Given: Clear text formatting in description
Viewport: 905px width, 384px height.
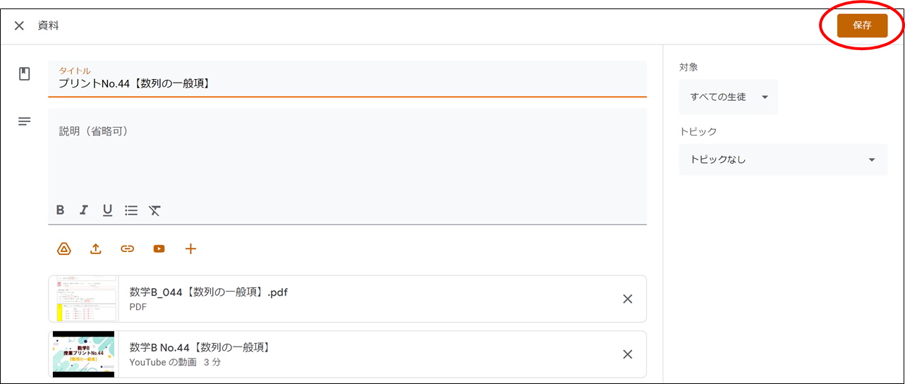Looking at the screenshot, I should tap(154, 210).
